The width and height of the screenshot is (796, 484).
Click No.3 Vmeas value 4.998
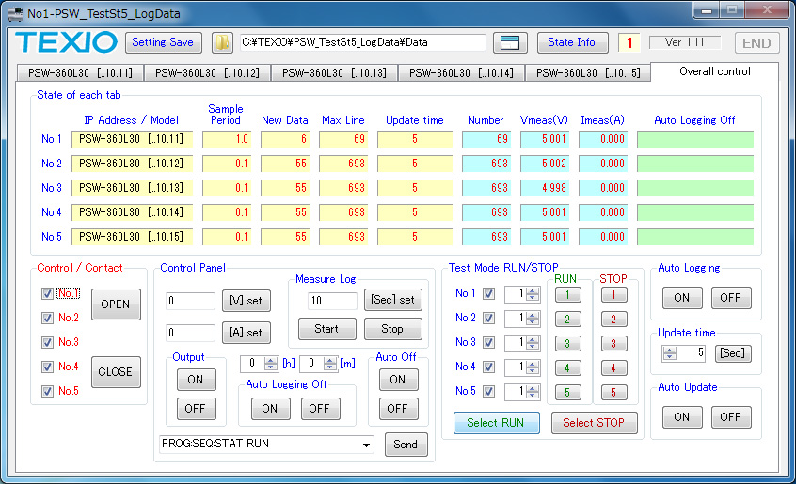click(x=545, y=188)
